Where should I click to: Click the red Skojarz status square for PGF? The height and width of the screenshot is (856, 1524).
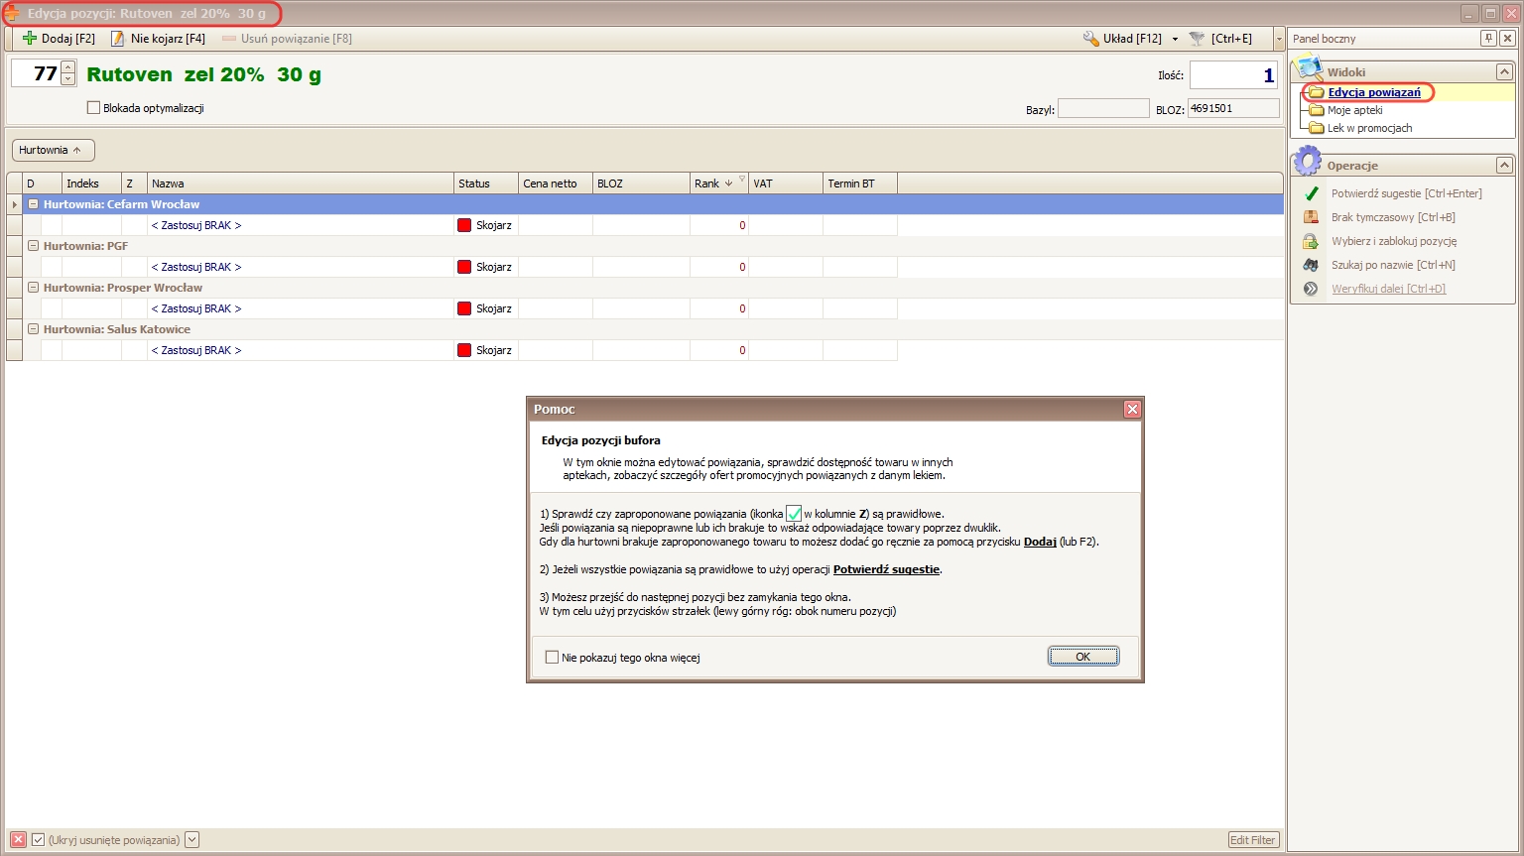[464, 267]
